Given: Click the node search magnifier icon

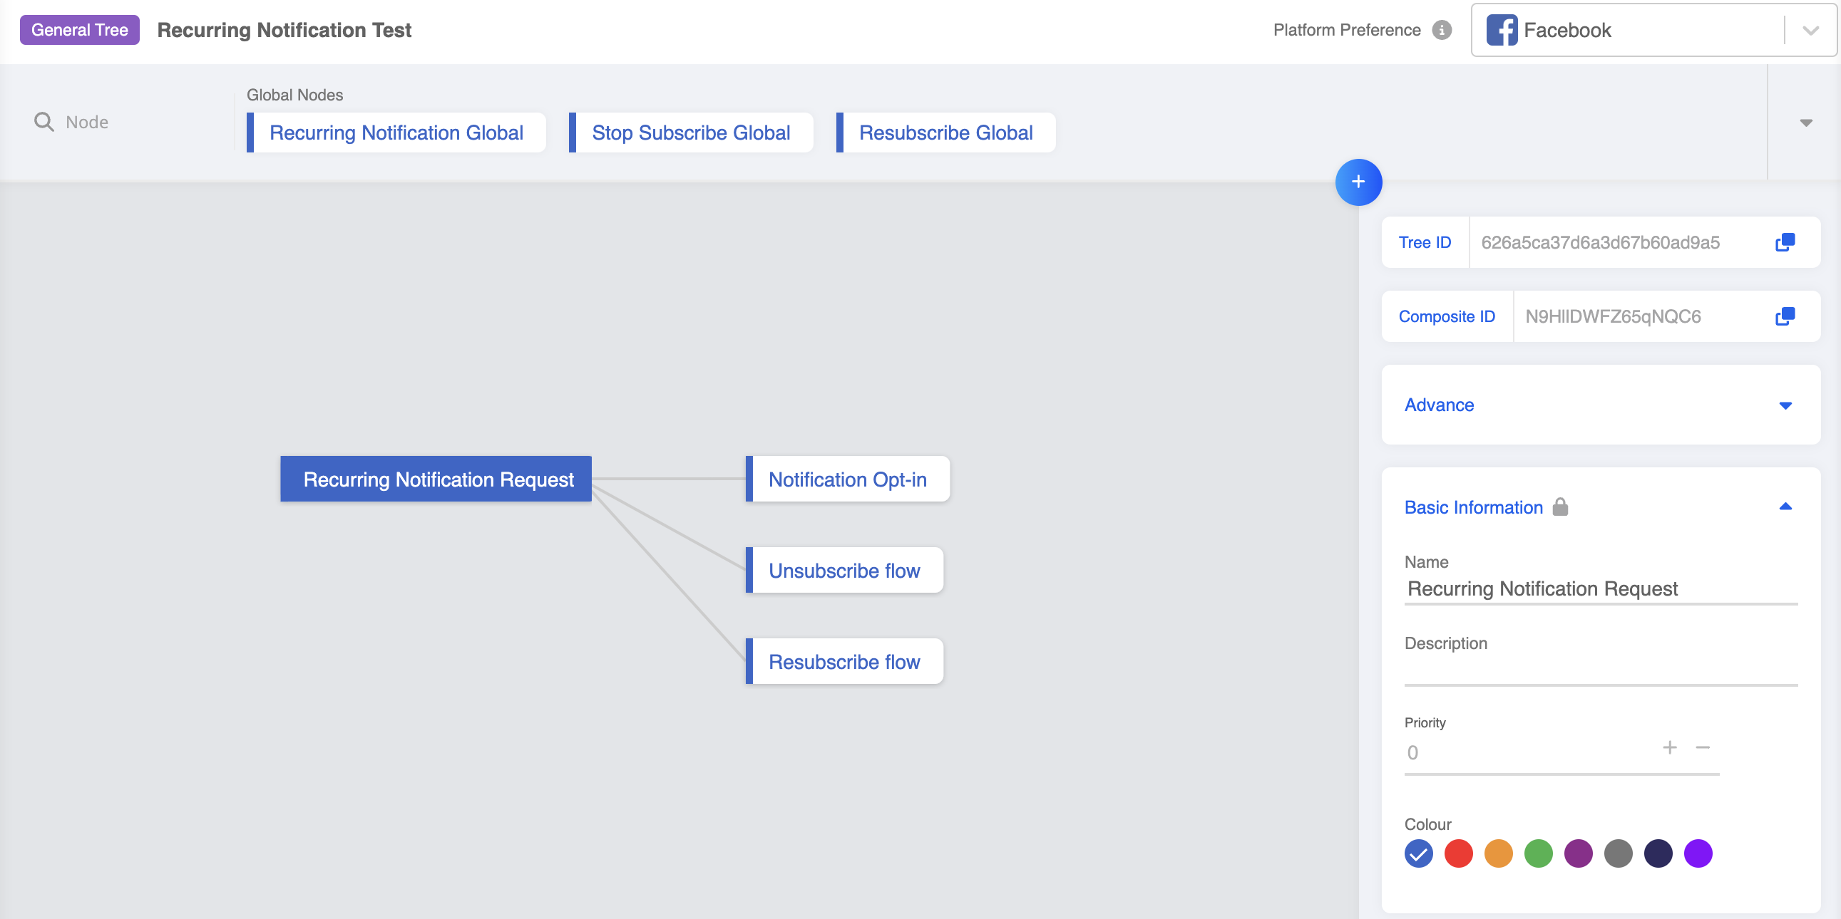Looking at the screenshot, I should coord(43,122).
